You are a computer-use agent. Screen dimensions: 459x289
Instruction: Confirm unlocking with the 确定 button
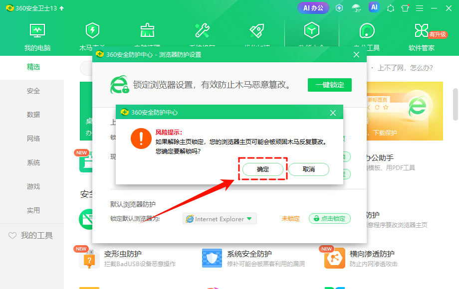click(x=262, y=169)
